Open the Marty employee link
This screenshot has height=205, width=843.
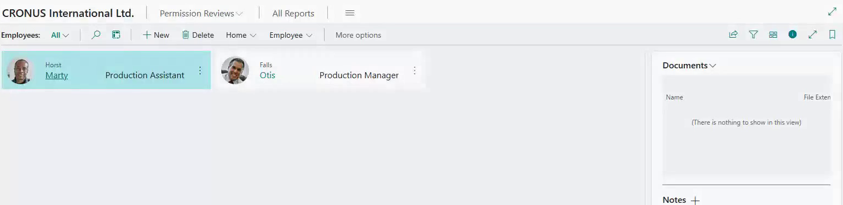click(56, 75)
